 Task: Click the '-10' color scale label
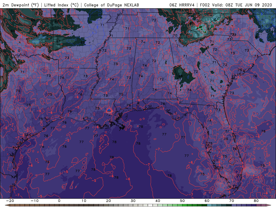point(34,201)
